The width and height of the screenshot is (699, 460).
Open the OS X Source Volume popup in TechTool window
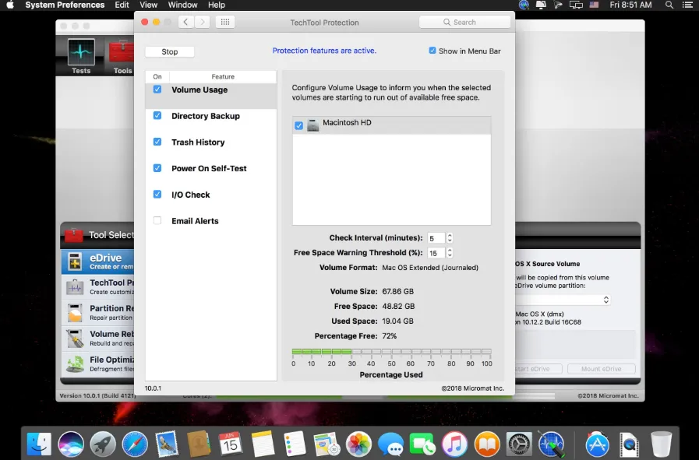(563, 300)
